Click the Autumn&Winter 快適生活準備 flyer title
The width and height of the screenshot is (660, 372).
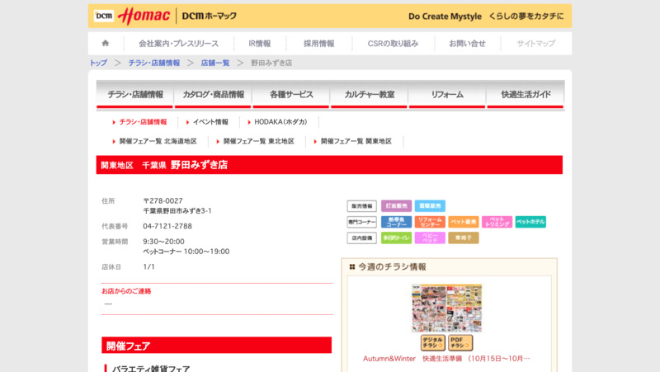[x=446, y=359]
